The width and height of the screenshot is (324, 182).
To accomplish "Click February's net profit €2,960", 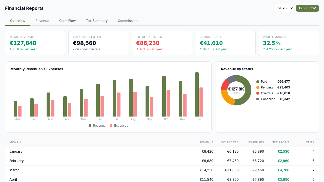I will 283,161.
